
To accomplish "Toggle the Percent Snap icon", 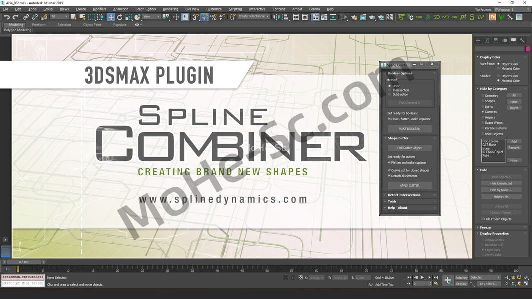I will pos(213,17).
